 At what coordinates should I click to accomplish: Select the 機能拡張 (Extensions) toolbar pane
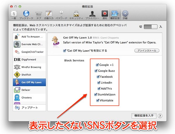tap(115, 15)
